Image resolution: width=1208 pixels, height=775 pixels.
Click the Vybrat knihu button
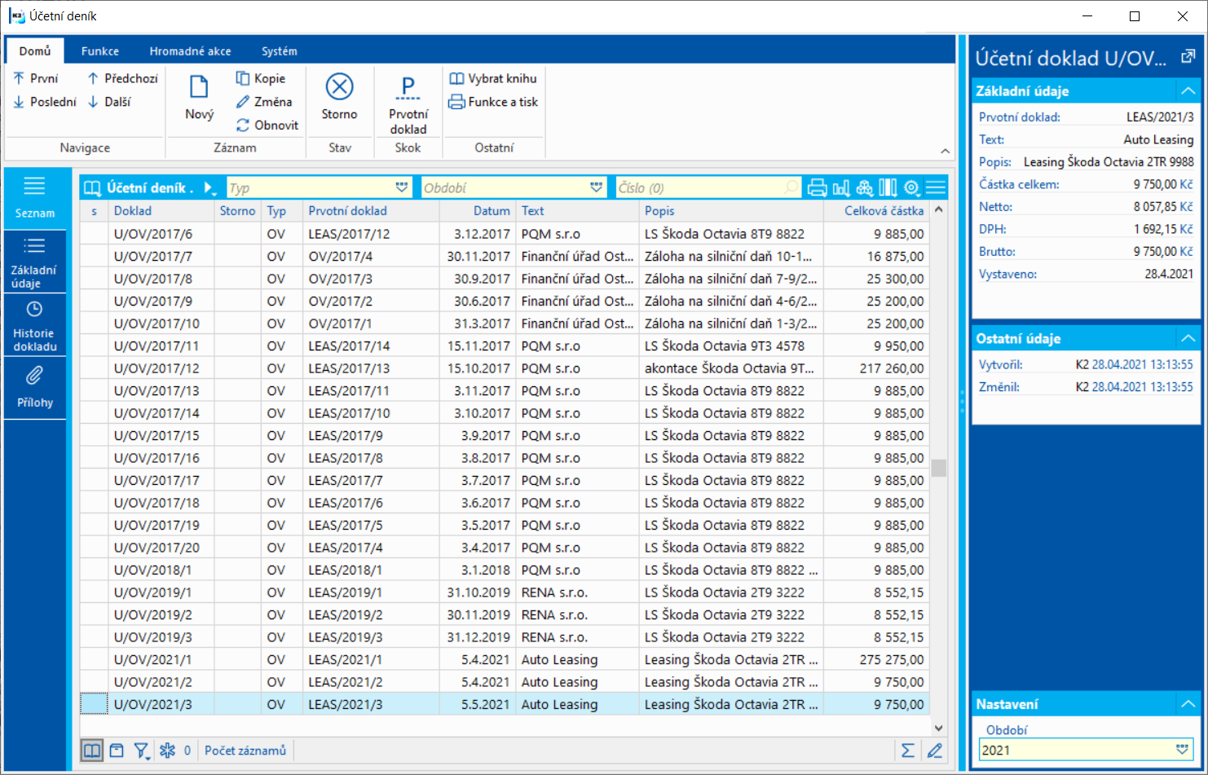pyautogui.click(x=493, y=78)
